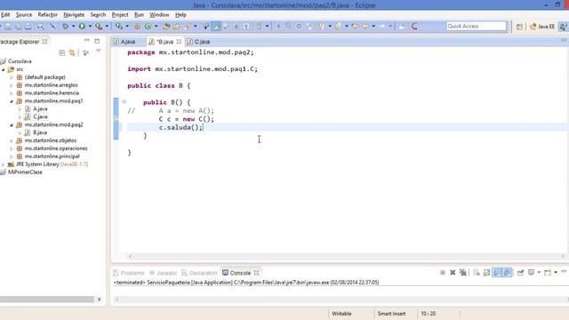Expand the mx.startonline.arreglos package
Viewport: 569px width, 320px height.
pyautogui.click(x=12, y=85)
